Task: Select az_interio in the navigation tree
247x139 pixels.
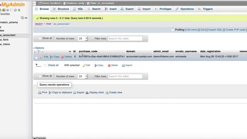Action: click(5, 44)
